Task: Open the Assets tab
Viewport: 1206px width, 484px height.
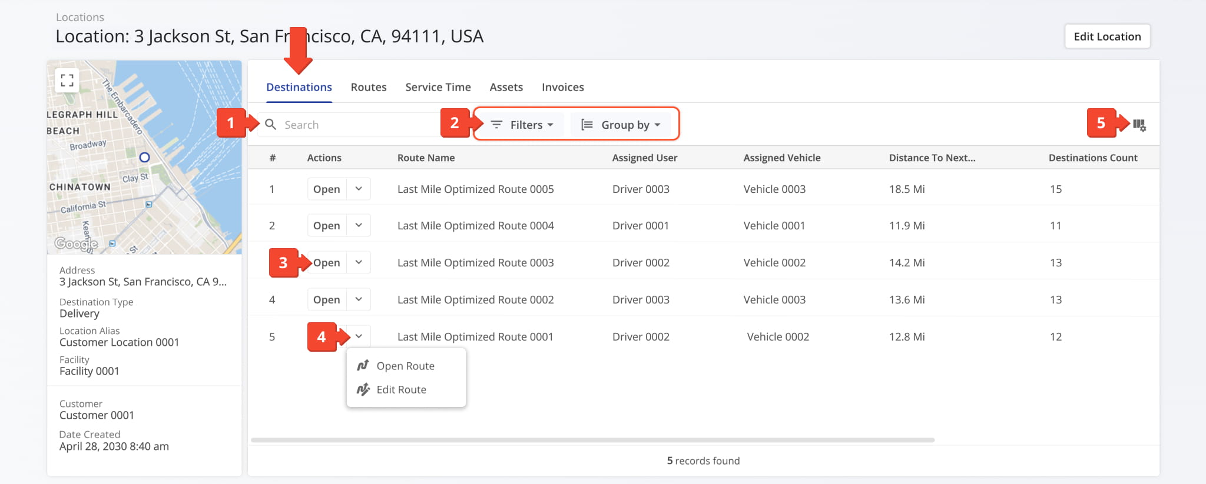Action: point(506,87)
